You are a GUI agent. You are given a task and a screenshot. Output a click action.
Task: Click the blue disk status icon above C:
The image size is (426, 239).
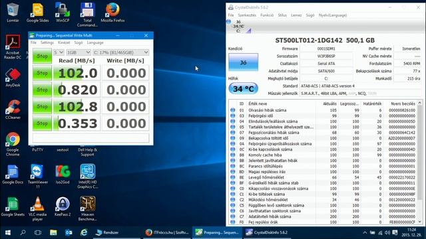pos(229,22)
